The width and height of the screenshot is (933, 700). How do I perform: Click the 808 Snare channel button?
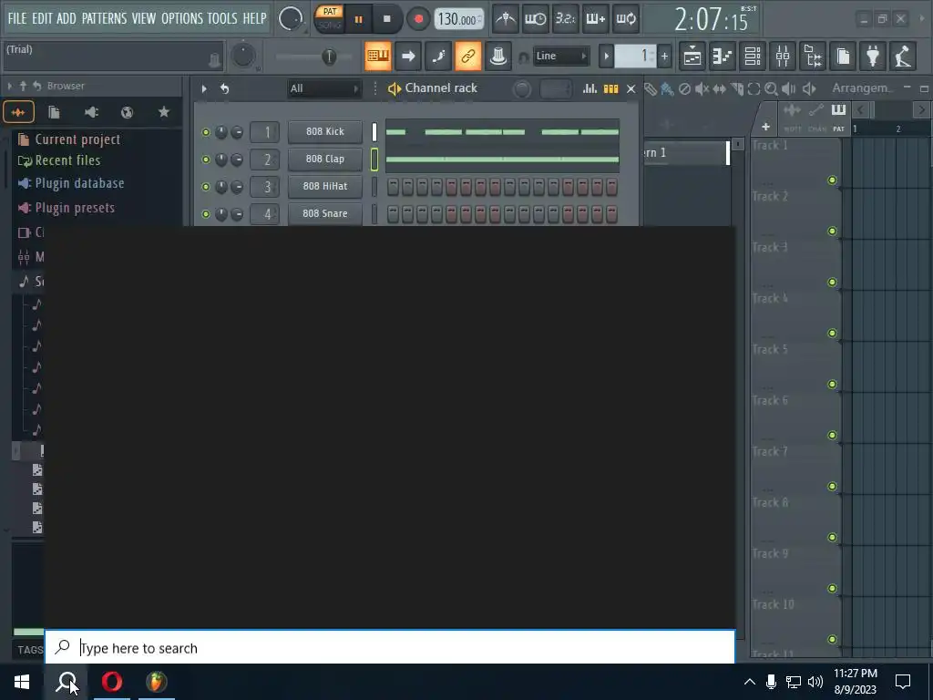click(x=325, y=213)
